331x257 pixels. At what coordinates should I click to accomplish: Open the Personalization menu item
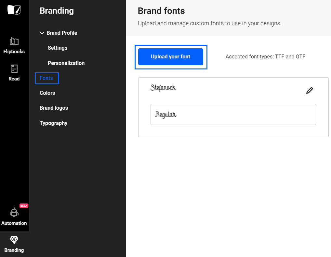(x=66, y=63)
